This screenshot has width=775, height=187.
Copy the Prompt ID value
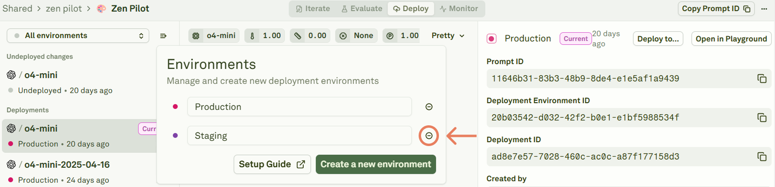[x=762, y=79]
